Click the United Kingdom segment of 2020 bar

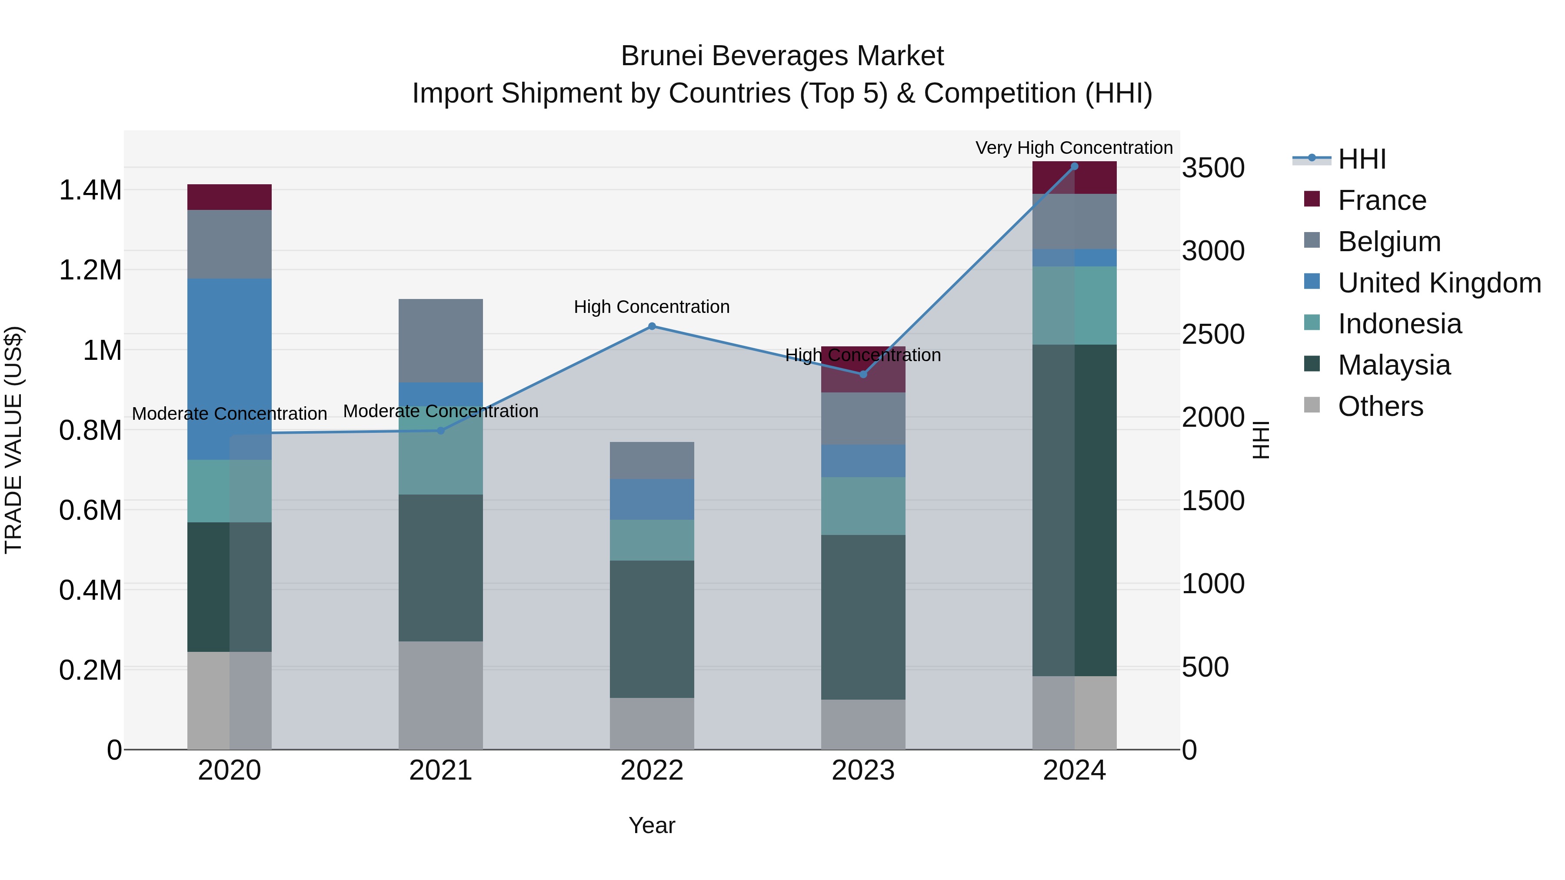pyautogui.click(x=230, y=369)
